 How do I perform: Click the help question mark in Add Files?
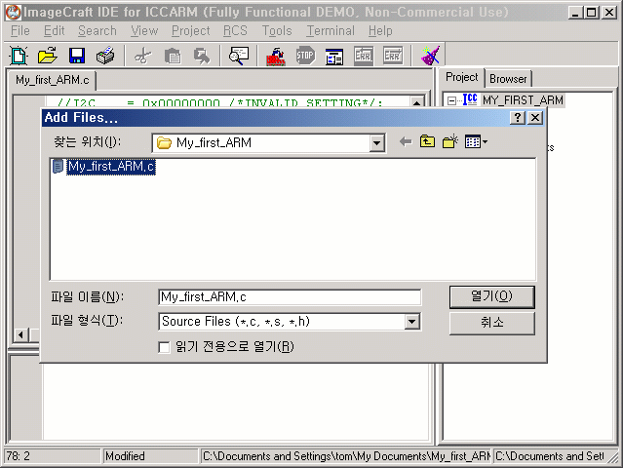517,118
